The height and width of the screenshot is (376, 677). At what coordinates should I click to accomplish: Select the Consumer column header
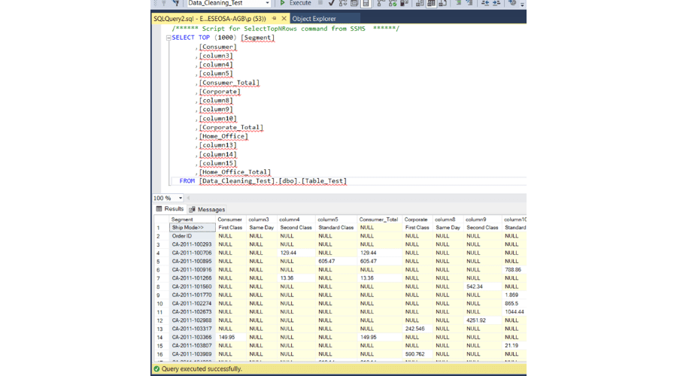tap(231, 220)
